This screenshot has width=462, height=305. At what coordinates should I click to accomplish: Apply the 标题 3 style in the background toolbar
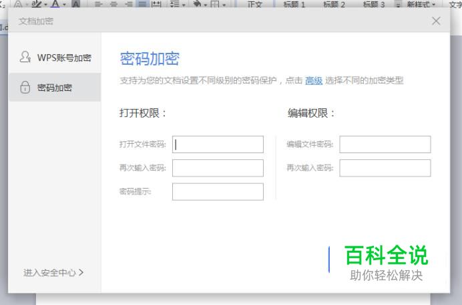tap(374, 4)
